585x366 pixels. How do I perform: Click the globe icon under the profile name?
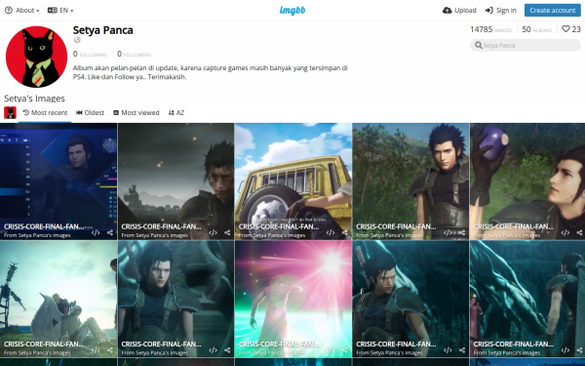click(77, 40)
